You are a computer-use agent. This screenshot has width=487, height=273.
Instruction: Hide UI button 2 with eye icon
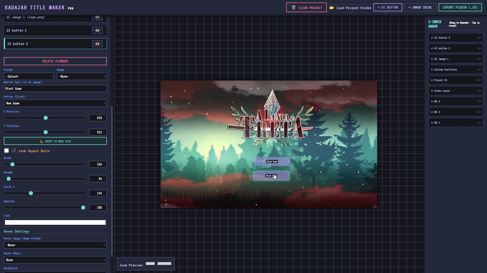97,30
